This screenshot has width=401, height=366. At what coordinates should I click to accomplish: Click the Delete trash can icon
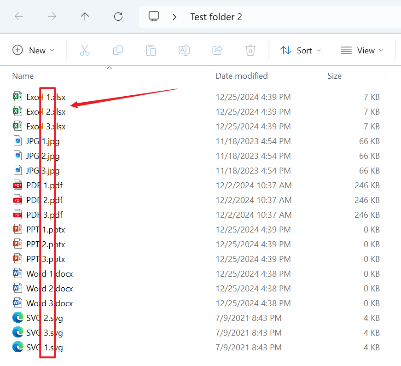pos(250,50)
